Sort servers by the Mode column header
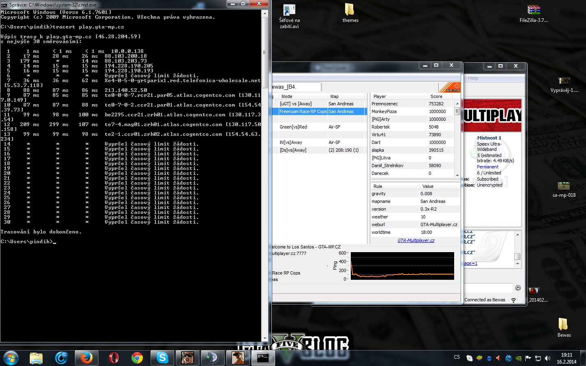This screenshot has height=366, width=586. [x=303, y=96]
